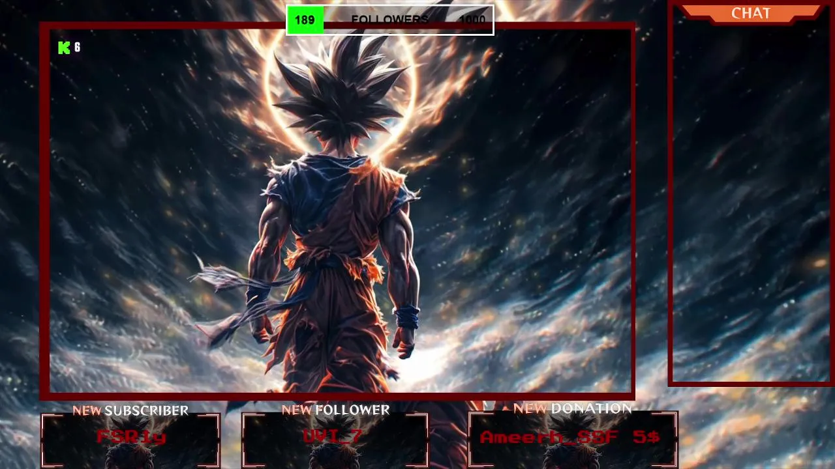Image resolution: width=835 pixels, height=469 pixels.
Task: Click the viewer count number 6
Action: point(77,48)
